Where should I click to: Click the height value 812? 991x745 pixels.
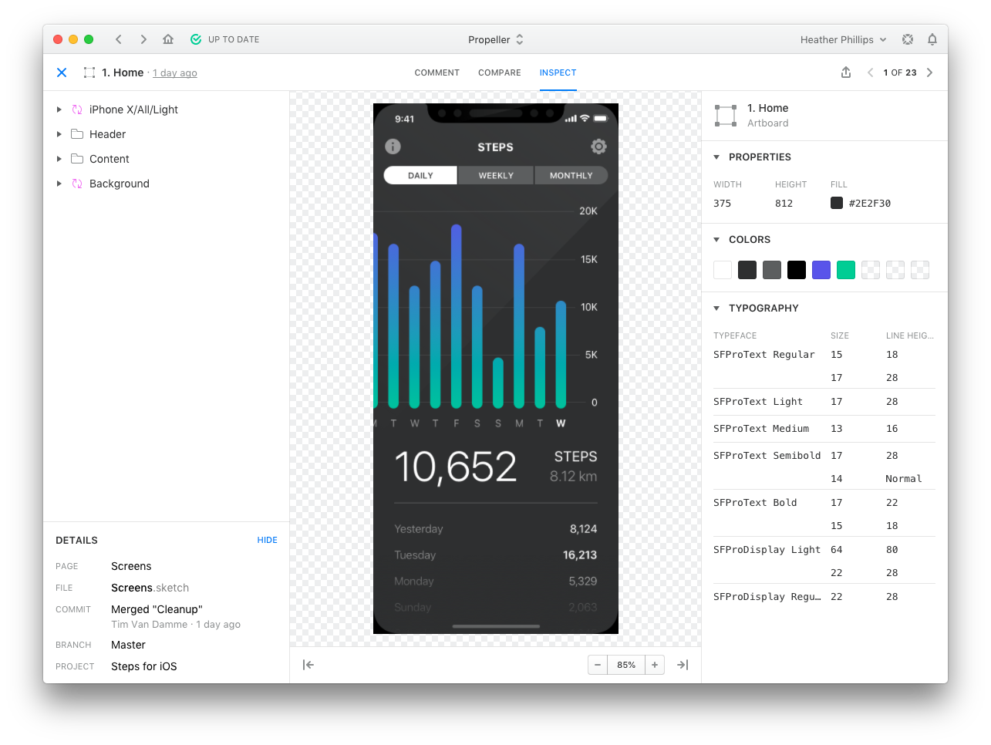(x=784, y=204)
